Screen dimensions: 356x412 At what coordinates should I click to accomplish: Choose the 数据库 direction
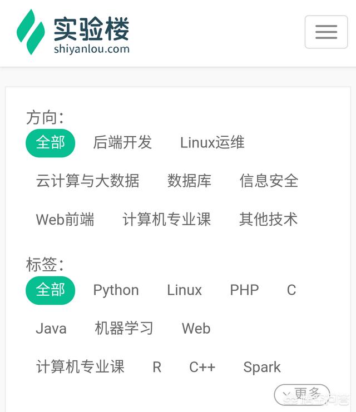tap(189, 181)
